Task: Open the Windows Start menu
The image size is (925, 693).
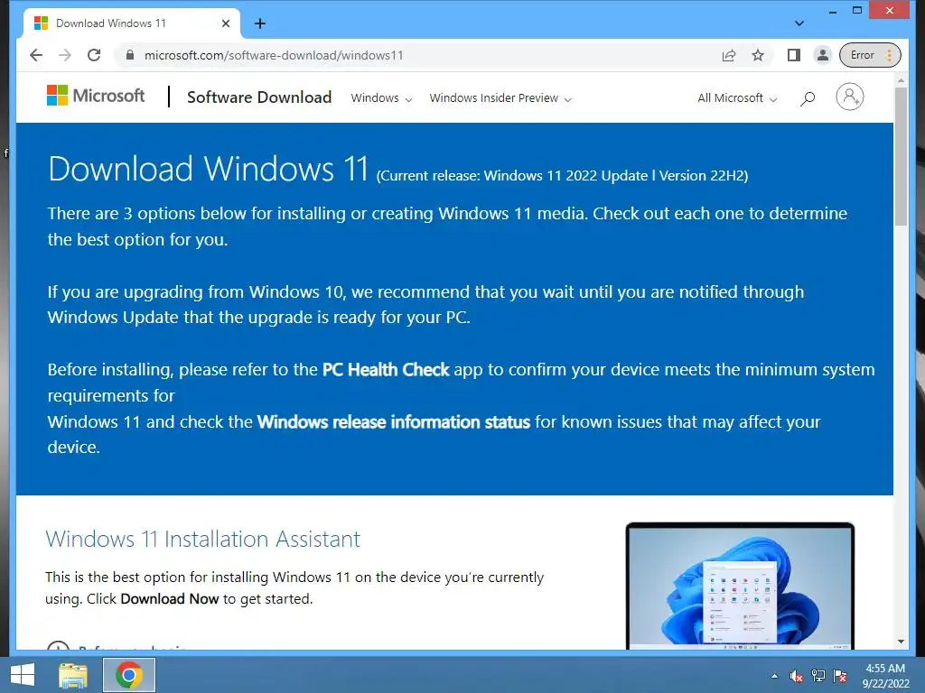Action: [23, 675]
